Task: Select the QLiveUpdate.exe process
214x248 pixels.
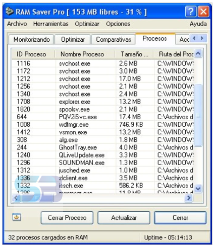Action: coord(102,155)
